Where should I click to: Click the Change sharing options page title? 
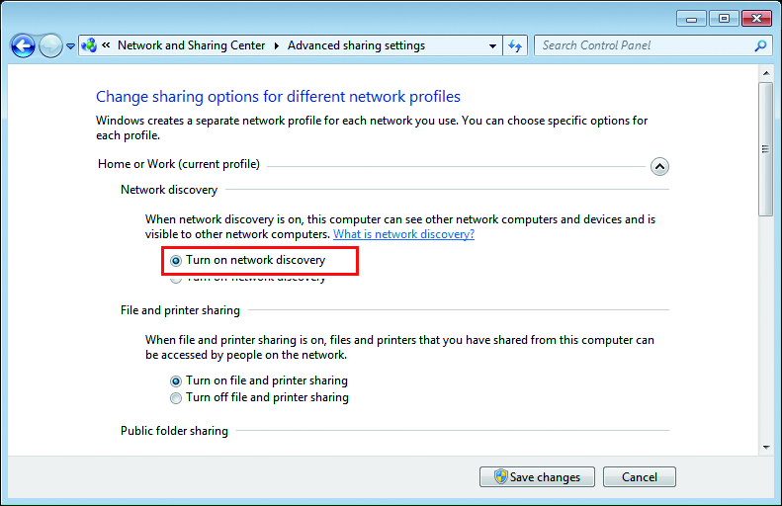(278, 97)
